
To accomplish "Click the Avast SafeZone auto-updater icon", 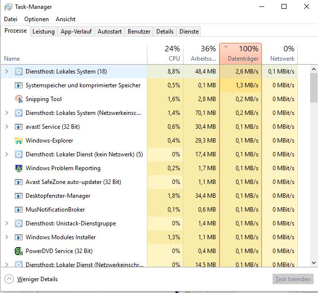I will coord(19,182).
